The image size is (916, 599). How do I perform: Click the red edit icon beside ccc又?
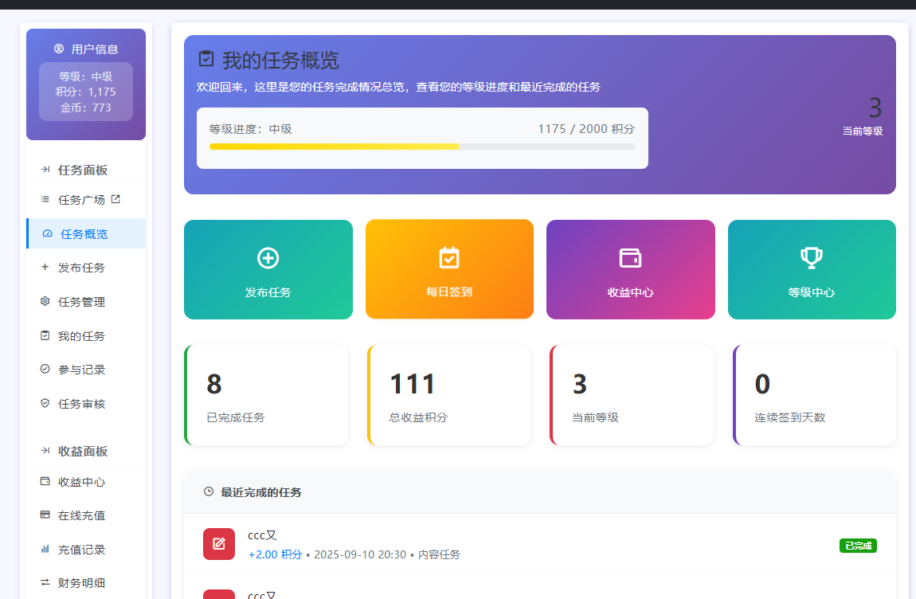tap(219, 544)
